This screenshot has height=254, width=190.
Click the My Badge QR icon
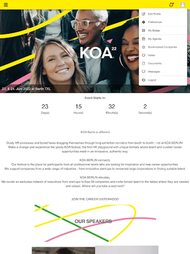point(144,30)
